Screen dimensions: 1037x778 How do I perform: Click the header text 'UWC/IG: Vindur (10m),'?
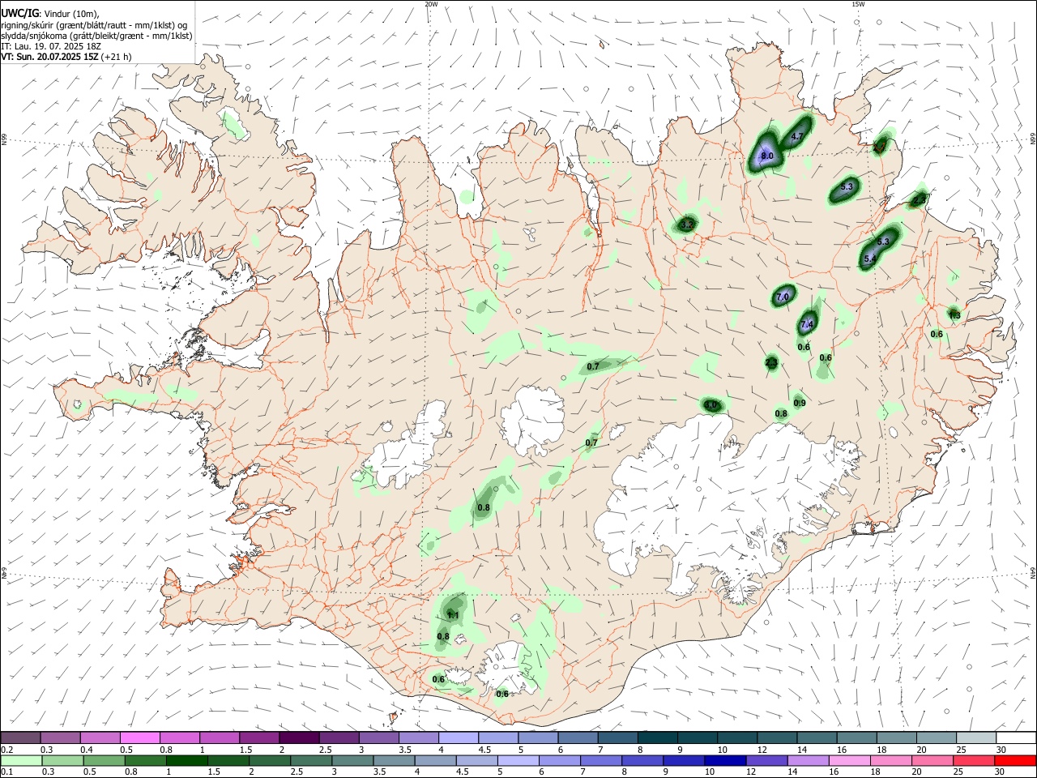[x=49, y=13]
